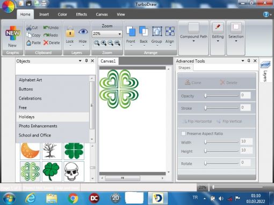Pin the Objects panel
This screenshot has height=205, width=274.
tap(86, 61)
